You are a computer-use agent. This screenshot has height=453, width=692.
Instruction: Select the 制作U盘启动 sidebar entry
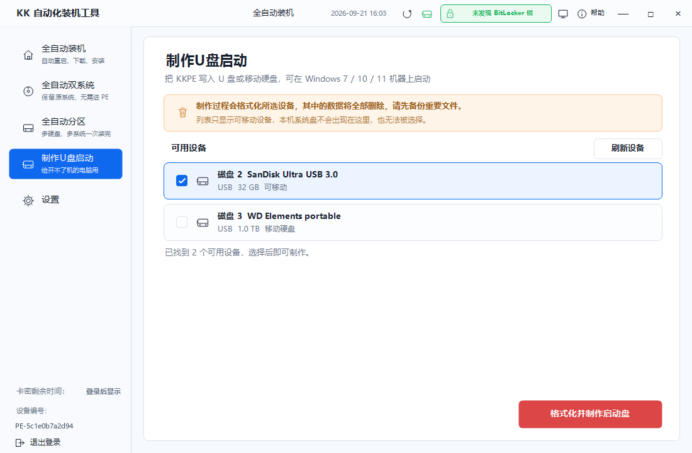point(66,164)
